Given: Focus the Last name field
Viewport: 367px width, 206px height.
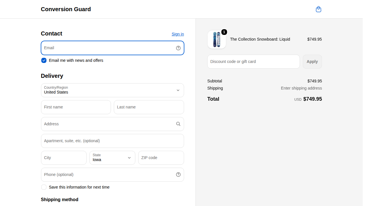Looking at the screenshot, I should [149, 107].
